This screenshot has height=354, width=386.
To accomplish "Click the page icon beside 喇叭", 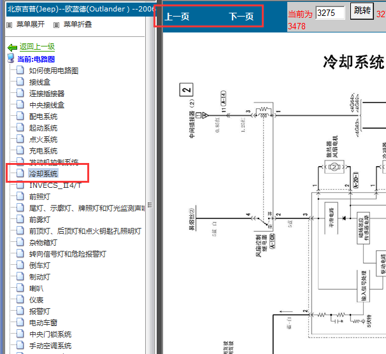I will (20, 288).
